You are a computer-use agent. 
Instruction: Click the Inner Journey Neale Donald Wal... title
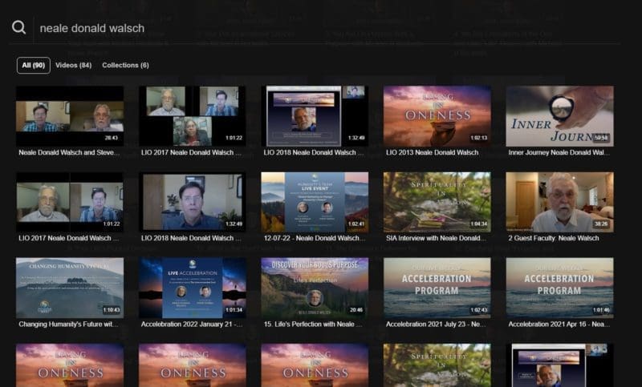(x=559, y=152)
